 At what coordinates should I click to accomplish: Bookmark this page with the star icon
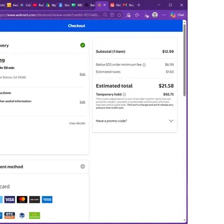point(119,15)
